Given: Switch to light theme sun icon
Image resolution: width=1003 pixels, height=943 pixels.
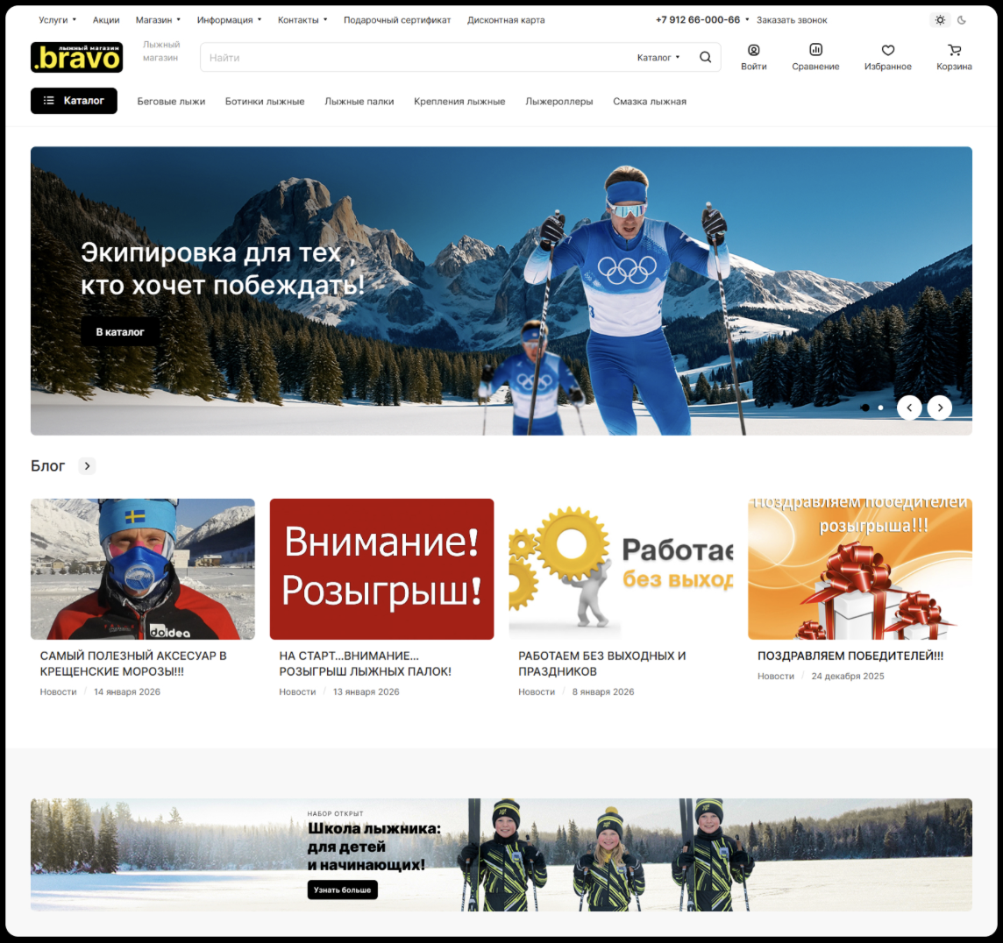Looking at the screenshot, I should pos(940,20).
